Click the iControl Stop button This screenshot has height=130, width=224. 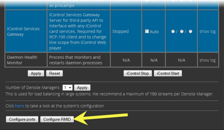coord(138,74)
